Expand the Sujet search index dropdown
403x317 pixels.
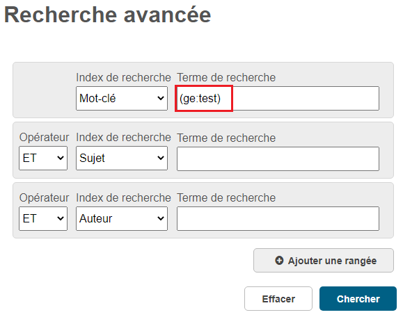[122, 158]
